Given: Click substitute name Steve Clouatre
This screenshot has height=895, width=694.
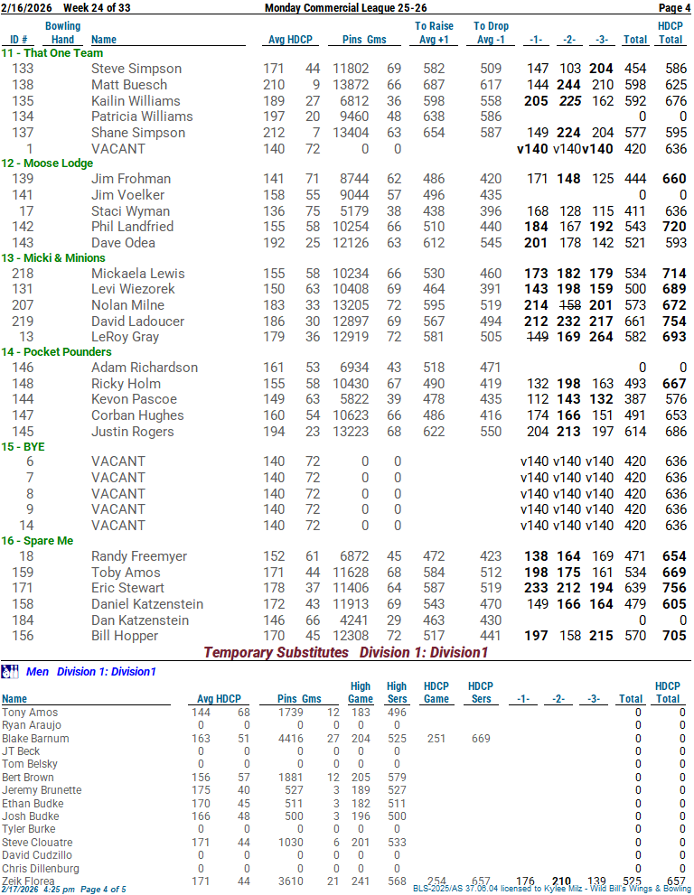Looking at the screenshot, I should coord(37,843).
